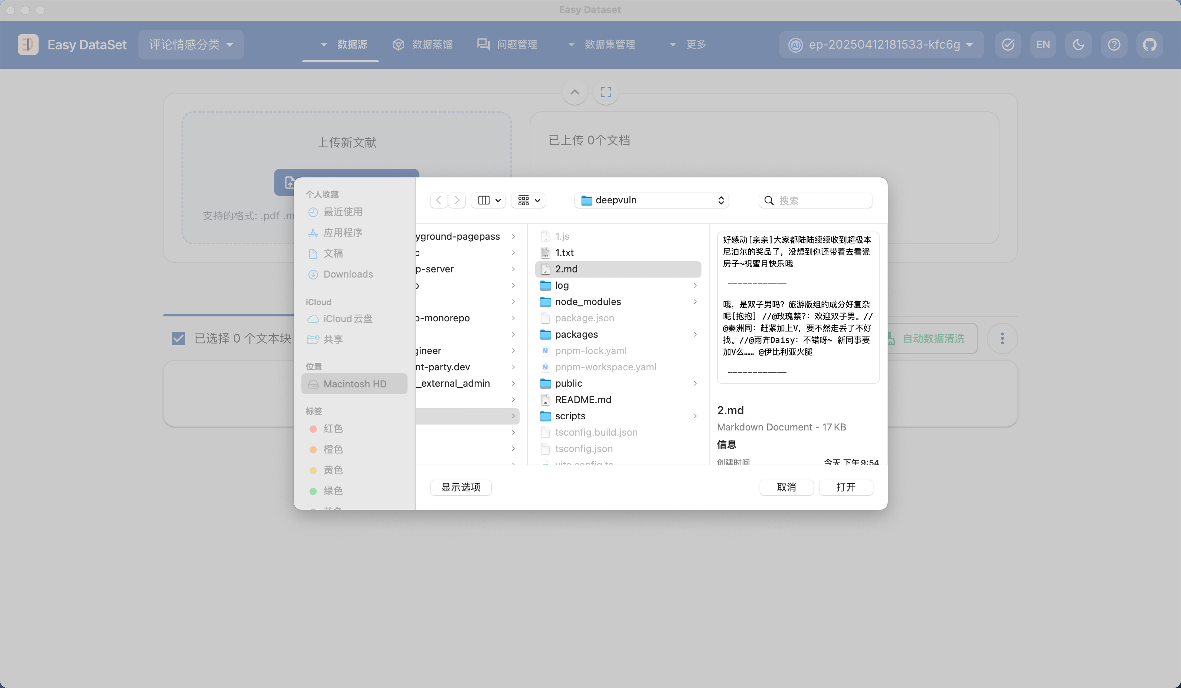Toggle the 已选择 0 个文本块 checkbox
The height and width of the screenshot is (688, 1181).
[x=179, y=338]
